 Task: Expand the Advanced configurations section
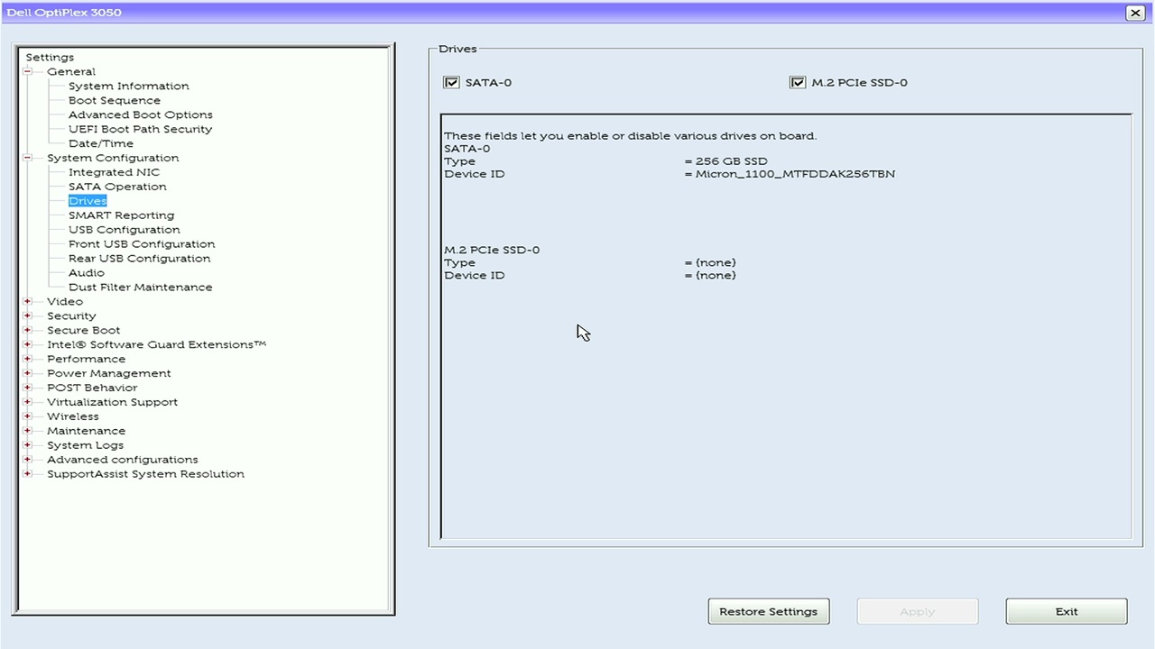click(x=27, y=460)
